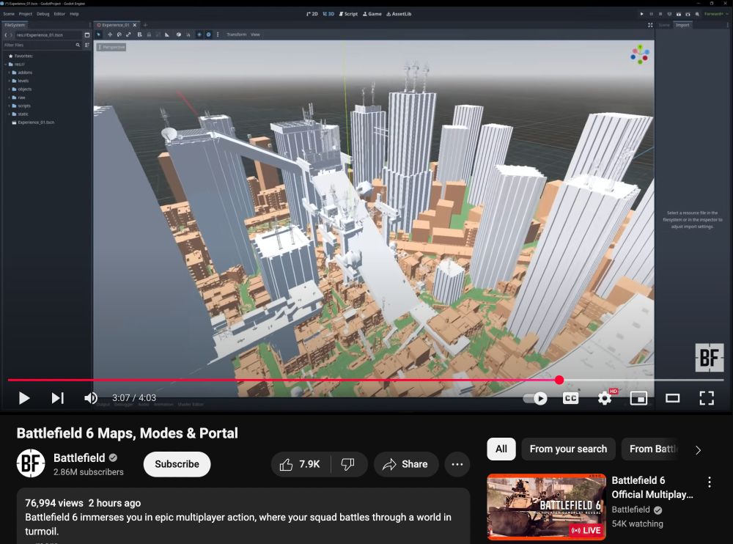Dislike the video
Viewport: 733px width, 544px height.
point(347,464)
